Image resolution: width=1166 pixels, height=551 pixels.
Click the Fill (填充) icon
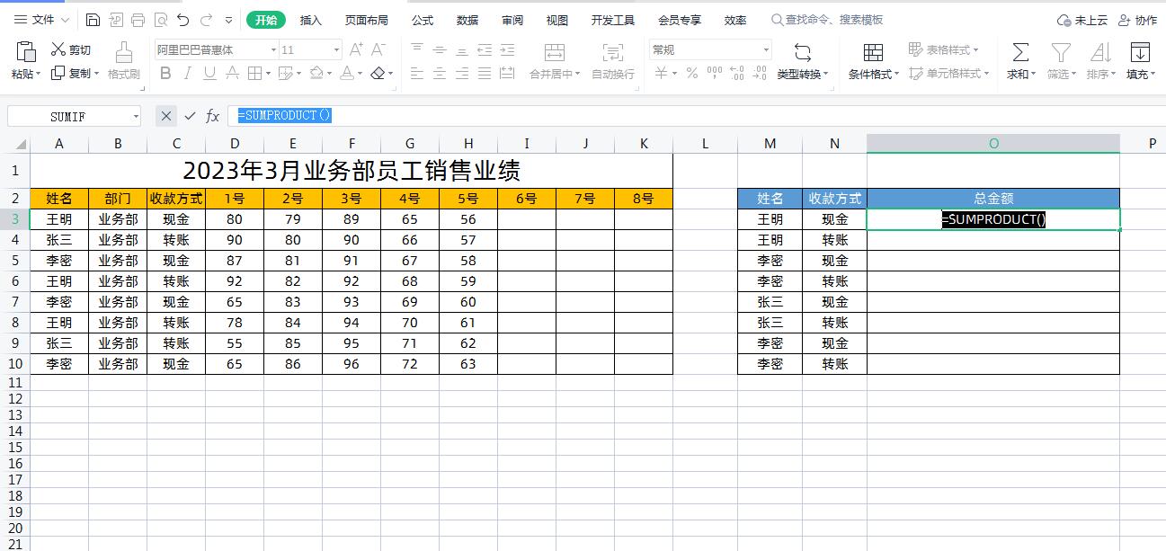click(1139, 52)
